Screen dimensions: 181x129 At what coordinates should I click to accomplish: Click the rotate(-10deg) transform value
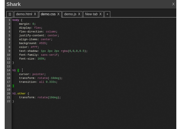click(x=49, y=78)
